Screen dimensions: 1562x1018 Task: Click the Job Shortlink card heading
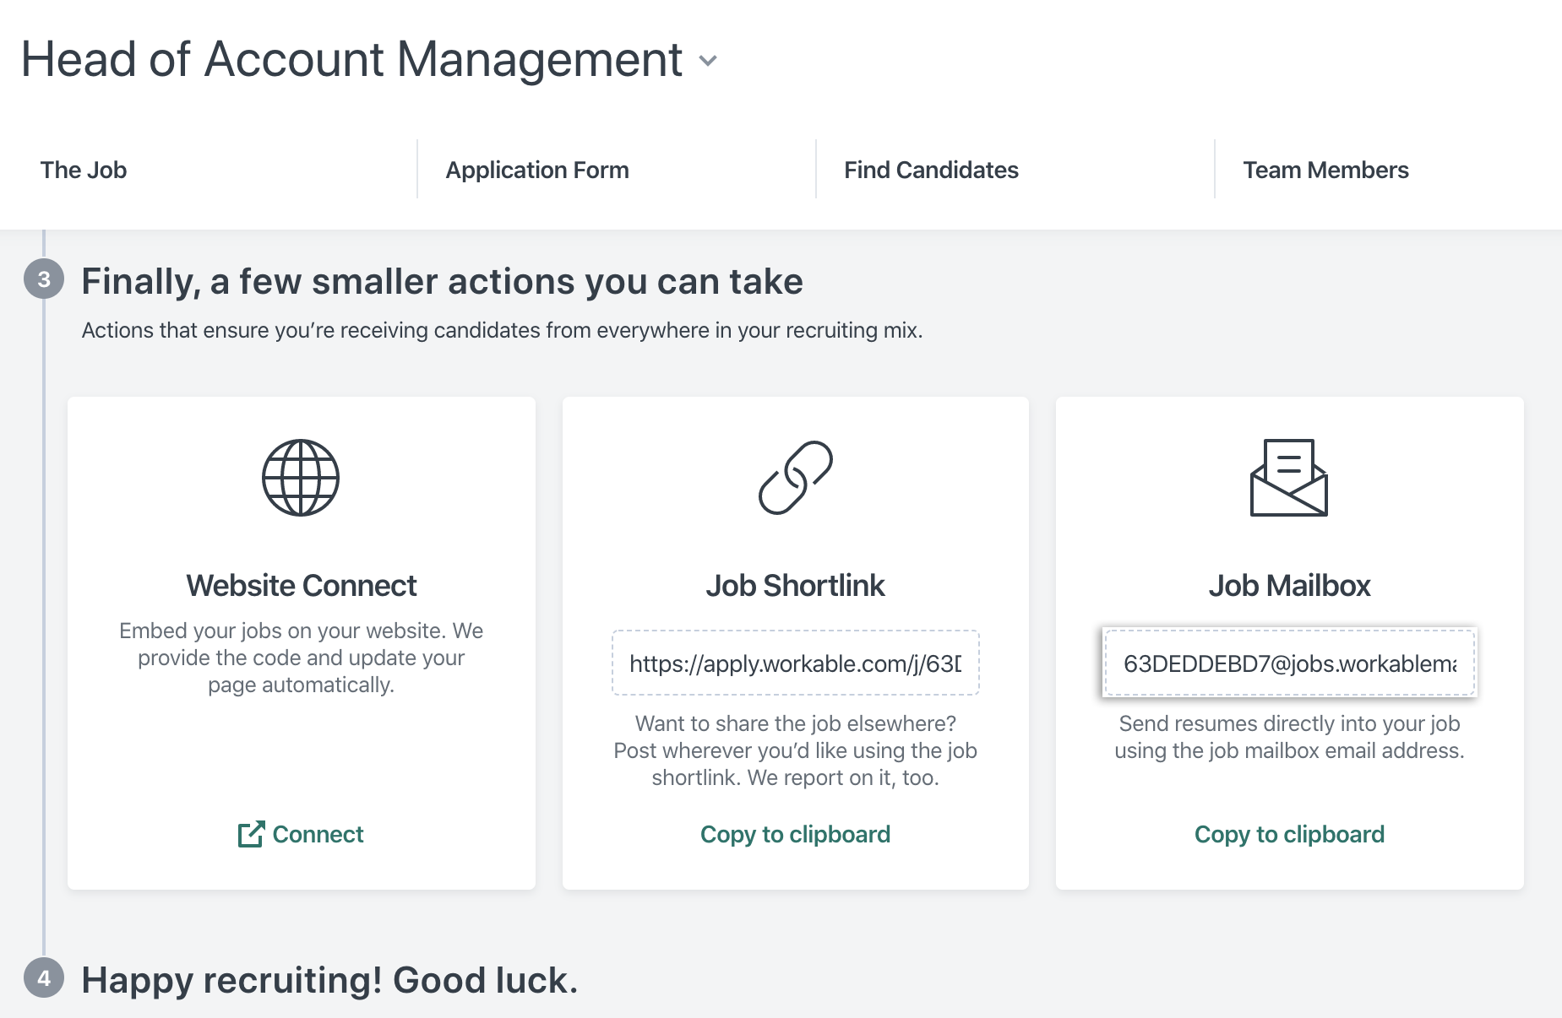(796, 585)
